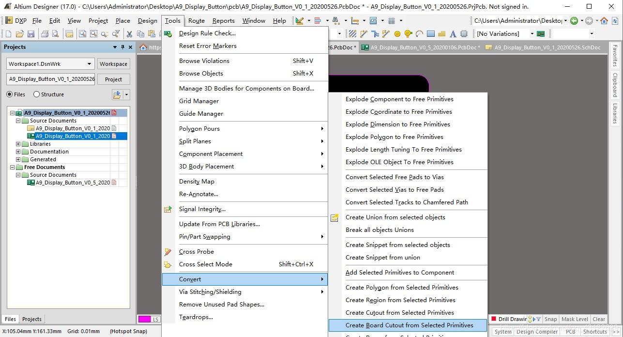Click the Open file folder icon
The height and width of the screenshot is (337, 623).
click(19, 34)
